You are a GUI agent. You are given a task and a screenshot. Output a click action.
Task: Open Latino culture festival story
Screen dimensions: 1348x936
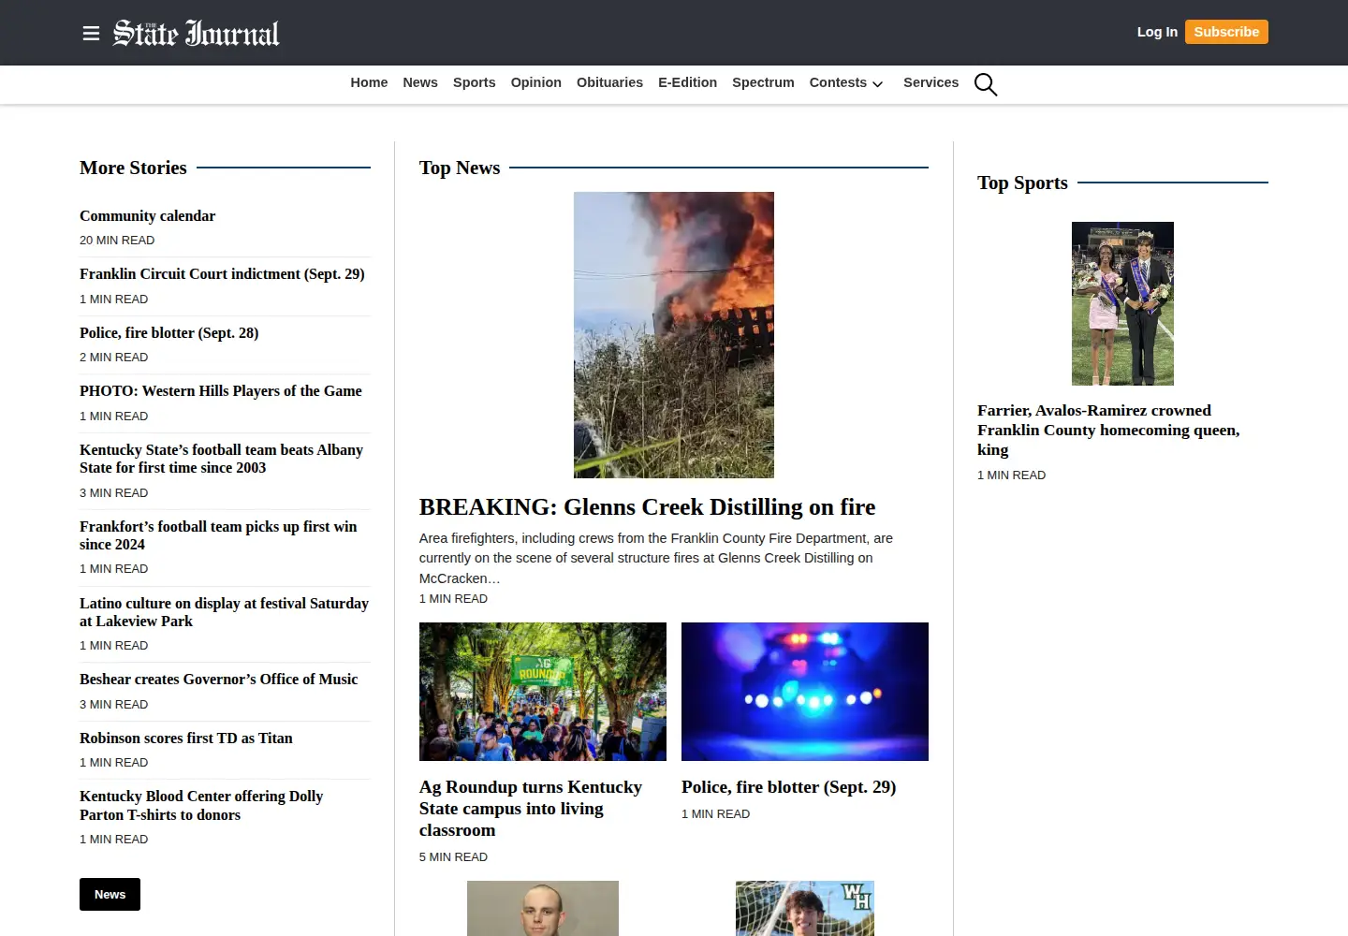(224, 612)
